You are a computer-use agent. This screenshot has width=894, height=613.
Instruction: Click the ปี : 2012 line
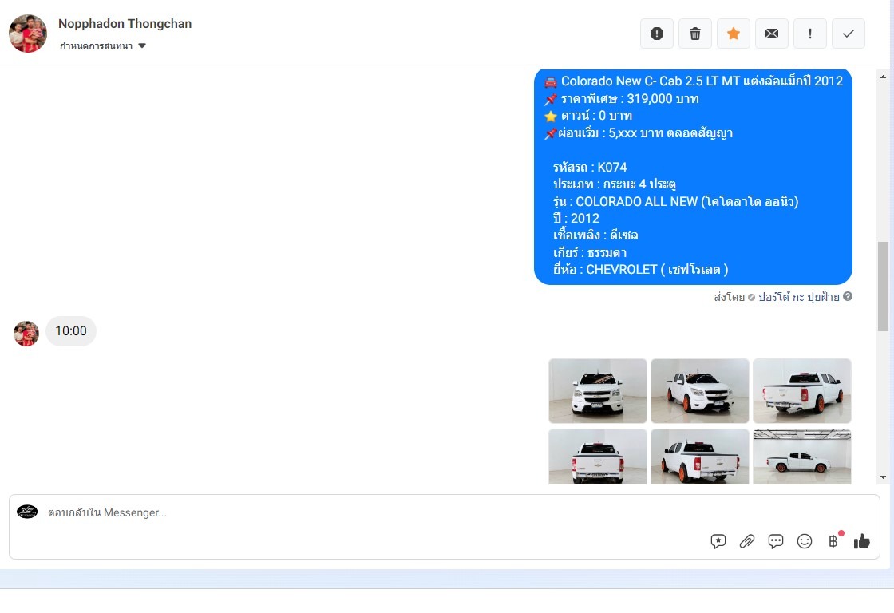pos(576,219)
